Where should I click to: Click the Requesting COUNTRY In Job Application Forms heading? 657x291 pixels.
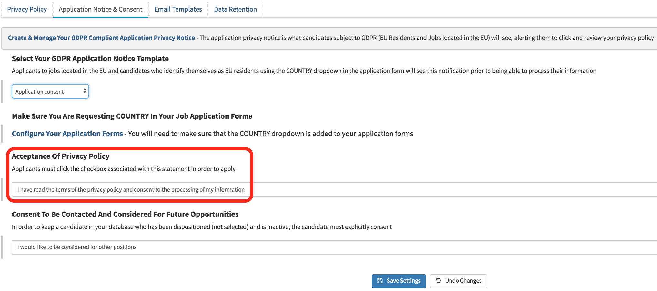point(132,116)
